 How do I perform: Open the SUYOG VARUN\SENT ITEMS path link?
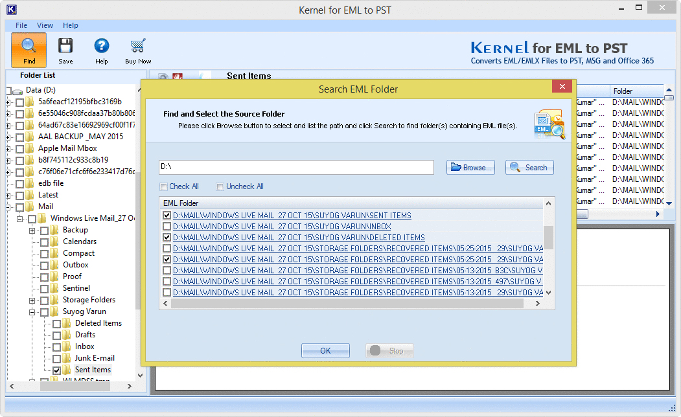coord(292,215)
